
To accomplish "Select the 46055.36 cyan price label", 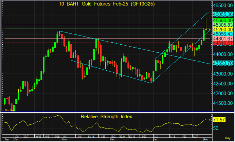I will [223, 14].
